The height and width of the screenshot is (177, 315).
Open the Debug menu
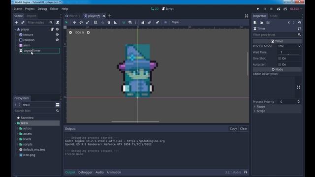tap(42, 9)
